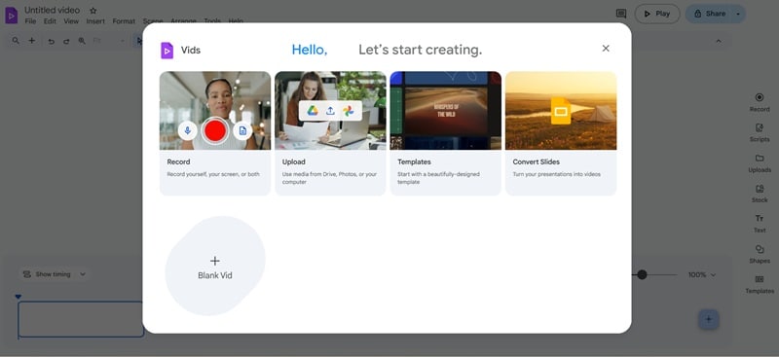Open the 100% zoom level dropdown
Screen dimensions: 779x357
pyautogui.click(x=702, y=274)
